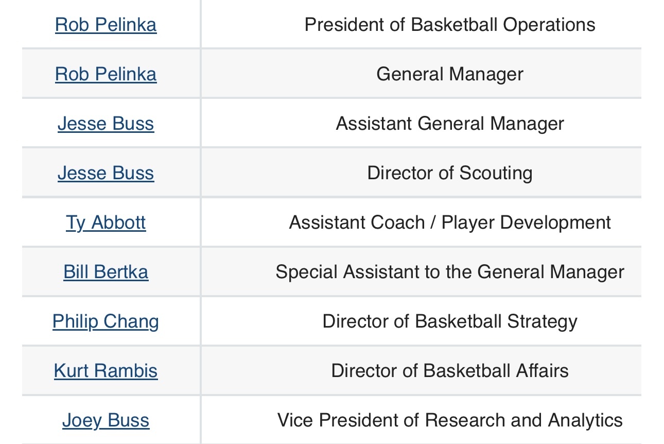Select Vice President of Research and Analytics text
Image resolution: width=664 pixels, height=444 pixels.
(450, 420)
